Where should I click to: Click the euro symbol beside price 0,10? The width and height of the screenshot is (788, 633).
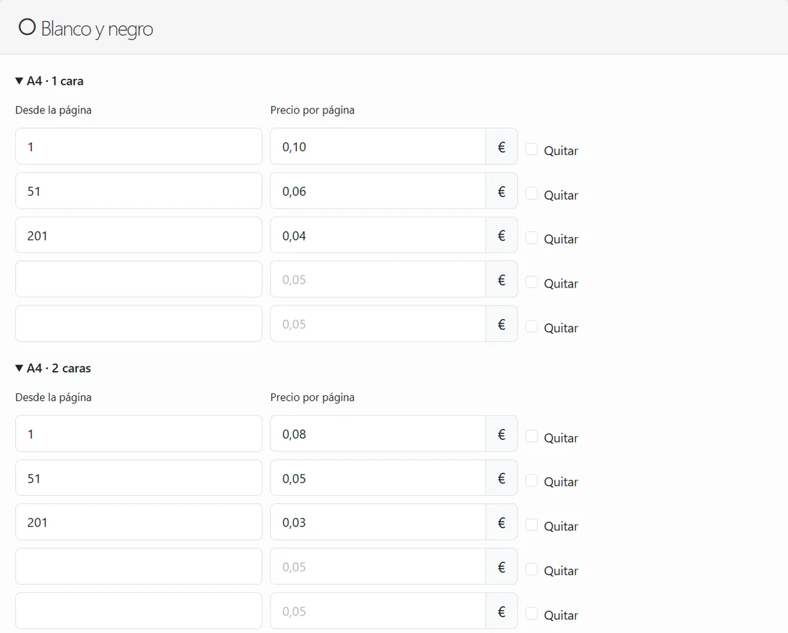(502, 146)
